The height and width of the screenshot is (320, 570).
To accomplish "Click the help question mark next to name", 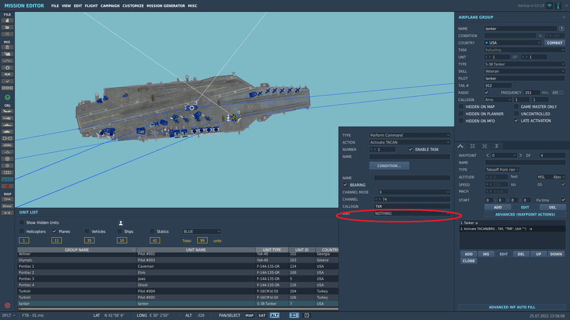I will tap(561, 28).
